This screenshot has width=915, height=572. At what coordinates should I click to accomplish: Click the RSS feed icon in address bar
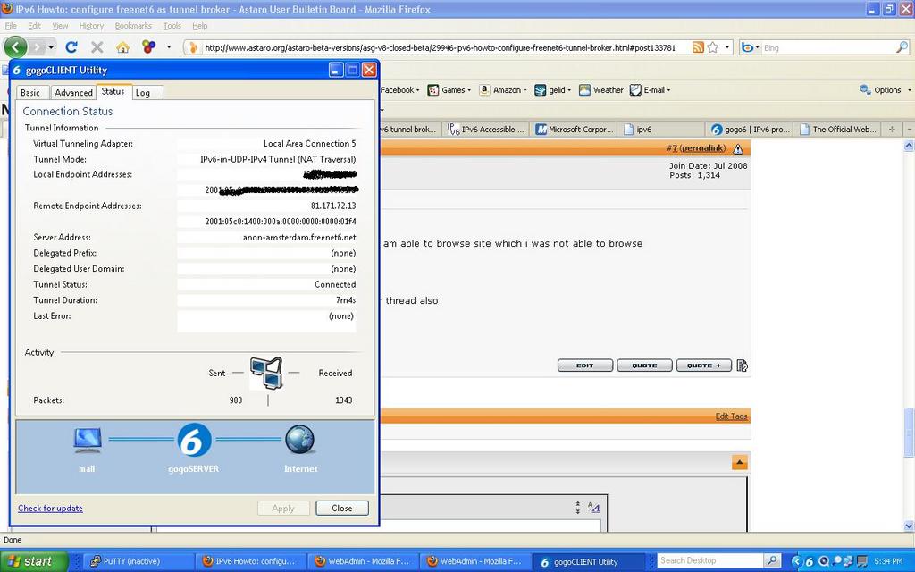tap(698, 47)
